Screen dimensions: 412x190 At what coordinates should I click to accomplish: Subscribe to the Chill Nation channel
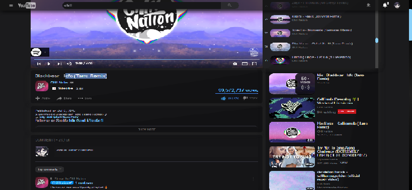[x=63, y=88]
